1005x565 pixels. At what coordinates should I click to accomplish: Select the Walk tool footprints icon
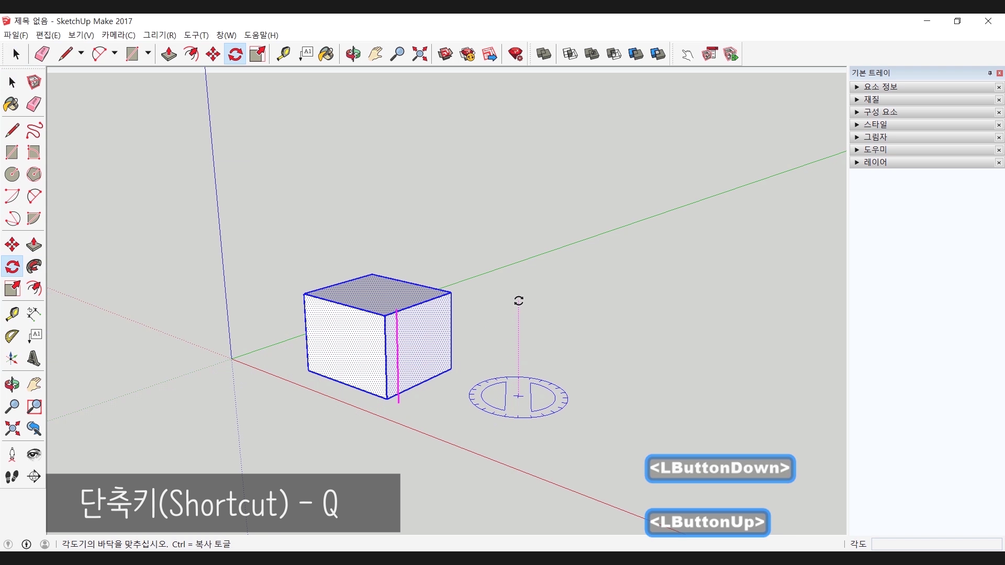pyautogui.click(x=12, y=477)
